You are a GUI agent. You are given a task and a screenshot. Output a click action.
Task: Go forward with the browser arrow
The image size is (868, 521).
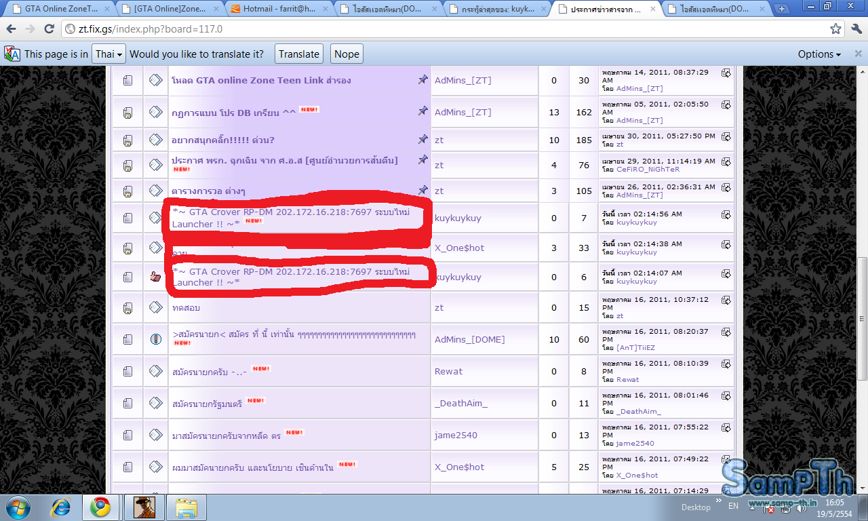pos(31,29)
